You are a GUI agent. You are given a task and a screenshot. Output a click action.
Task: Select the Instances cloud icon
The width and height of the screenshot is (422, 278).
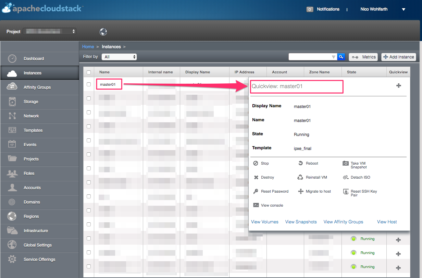click(x=12, y=73)
